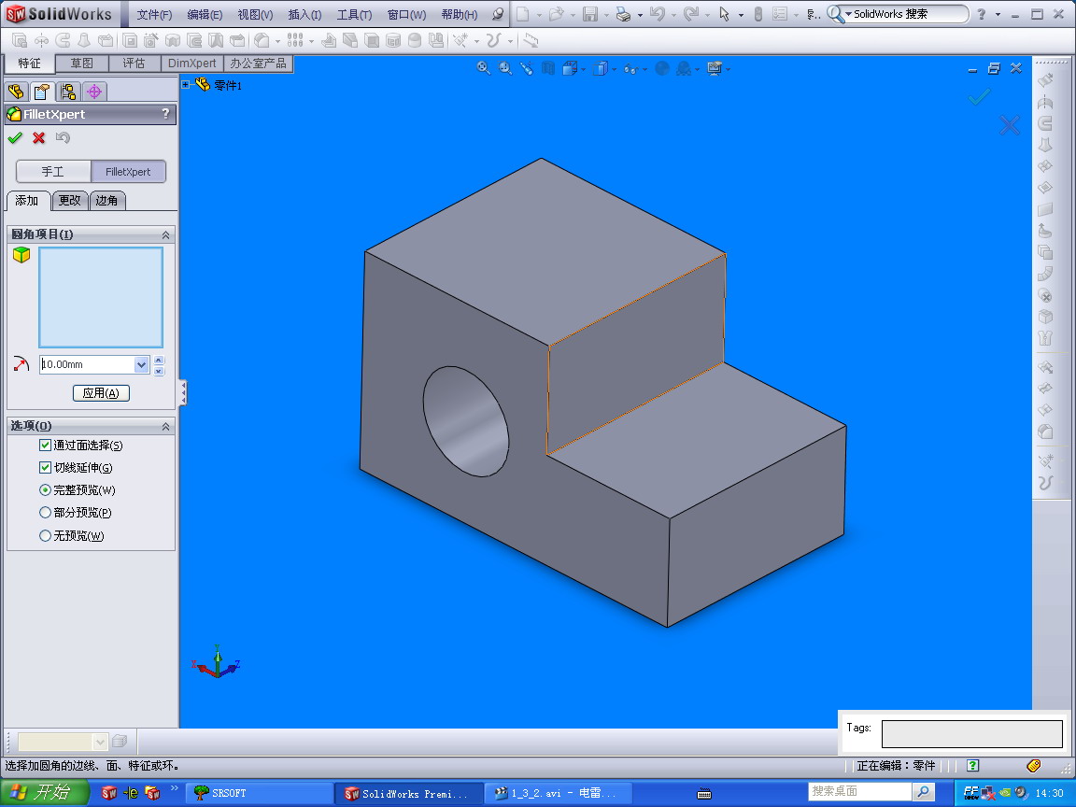Open the 插入(I) menu
Screen dimensions: 1076x807
(304, 14)
